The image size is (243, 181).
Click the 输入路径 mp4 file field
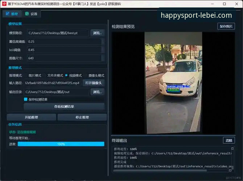[52, 83]
